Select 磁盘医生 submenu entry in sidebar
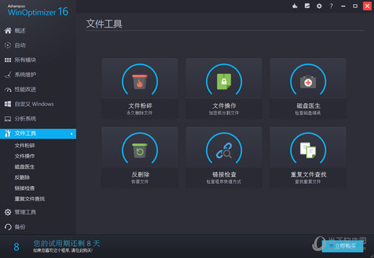Viewport: 374px width, 258px height. click(24, 167)
